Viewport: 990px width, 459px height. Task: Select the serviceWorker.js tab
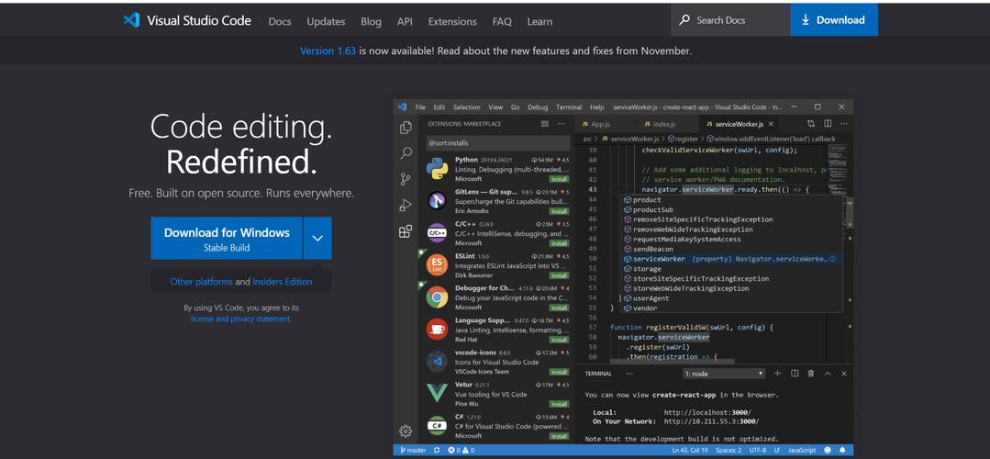pyautogui.click(x=740, y=124)
